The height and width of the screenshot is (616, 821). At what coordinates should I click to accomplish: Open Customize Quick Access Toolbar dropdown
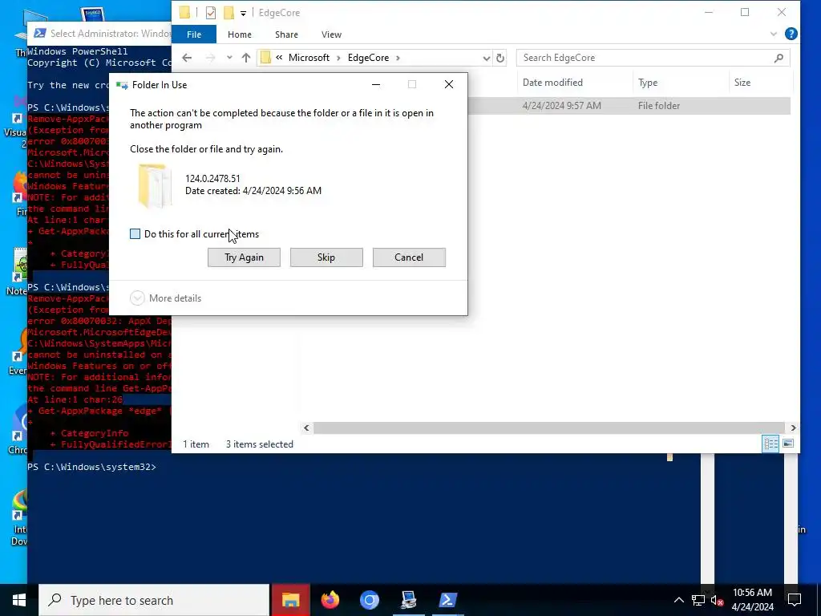pyautogui.click(x=244, y=13)
